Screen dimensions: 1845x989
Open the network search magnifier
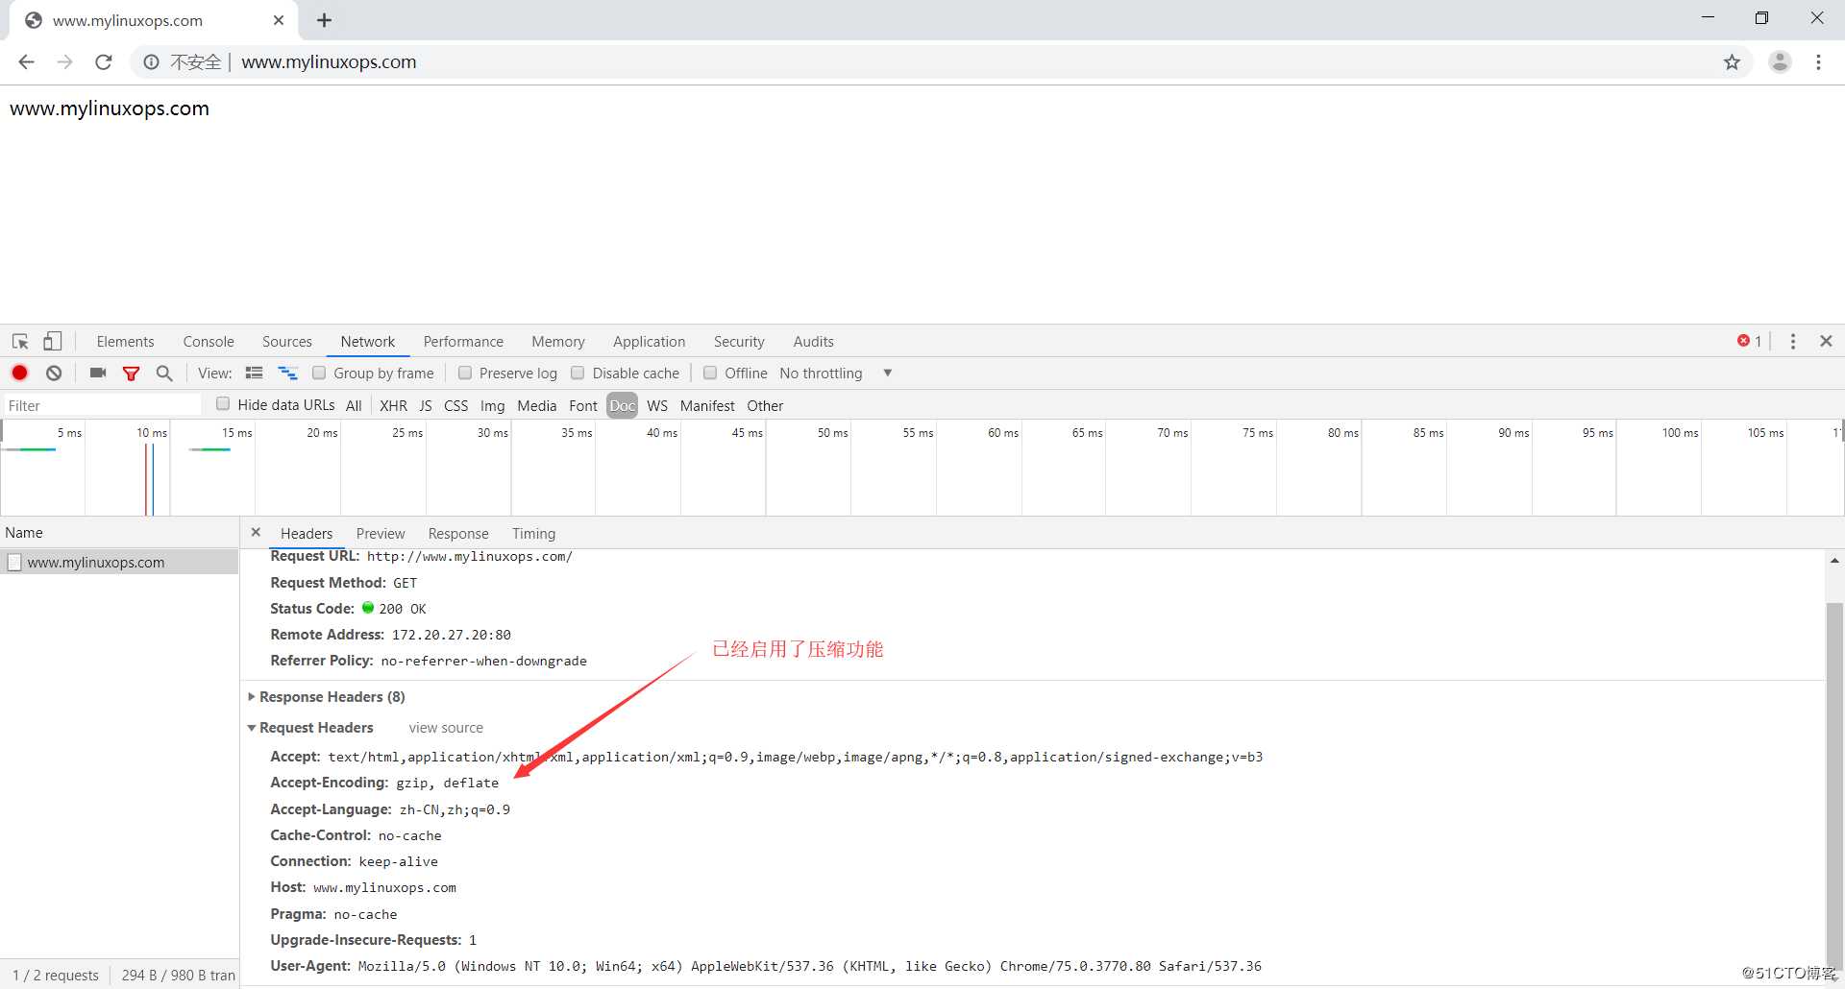[x=164, y=374]
